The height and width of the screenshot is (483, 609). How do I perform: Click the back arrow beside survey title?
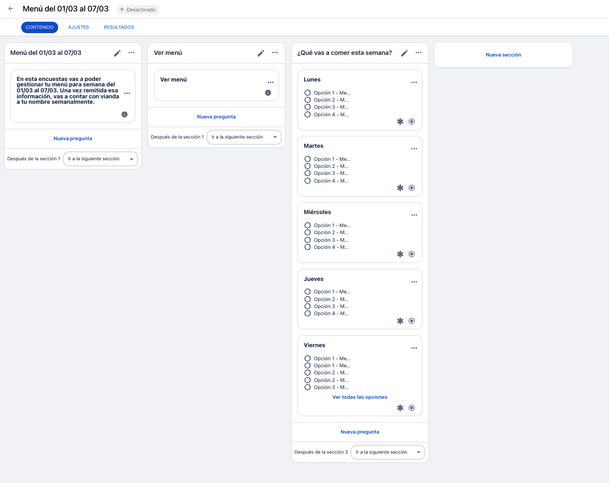coord(11,9)
